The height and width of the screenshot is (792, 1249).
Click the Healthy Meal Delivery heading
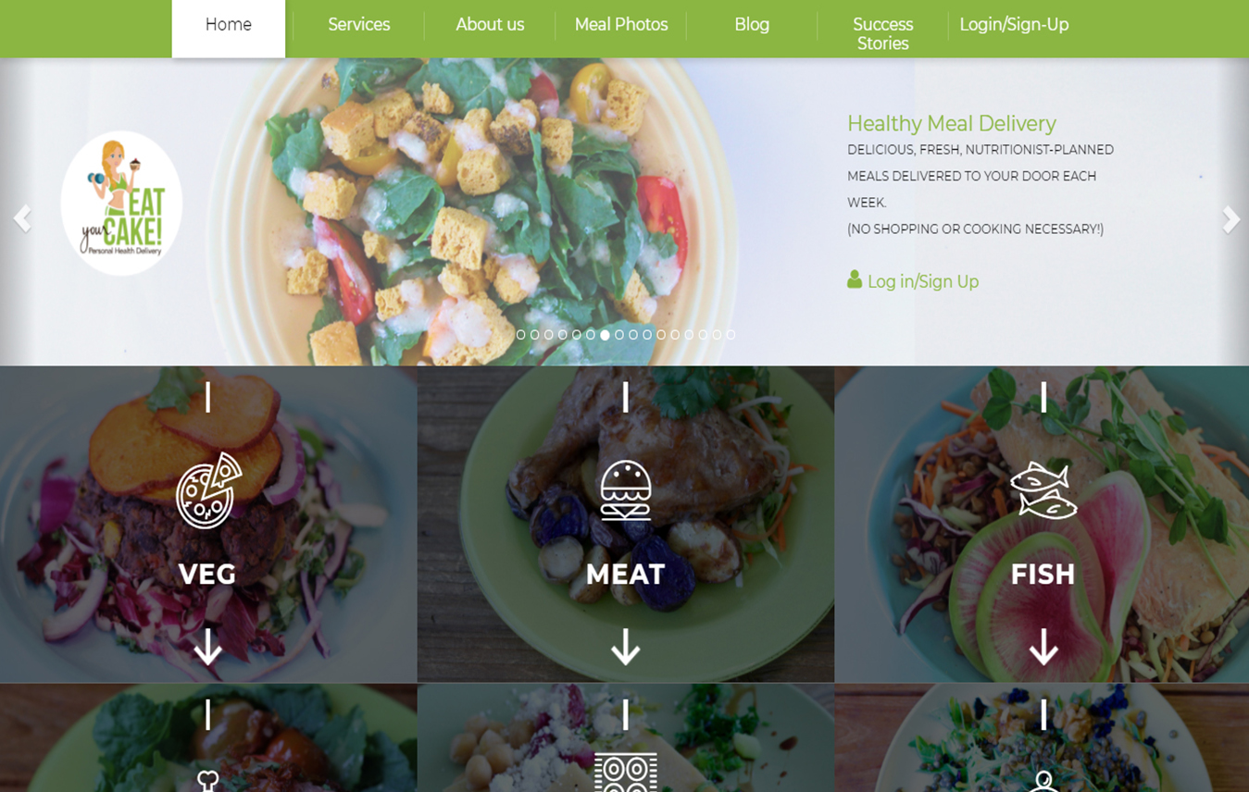tap(952, 123)
